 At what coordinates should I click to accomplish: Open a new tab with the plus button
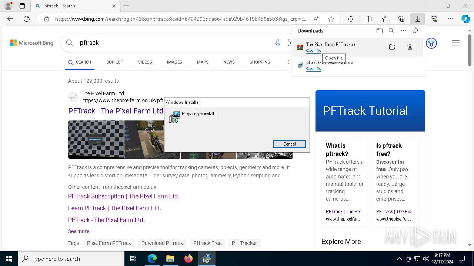pos(126,6)
